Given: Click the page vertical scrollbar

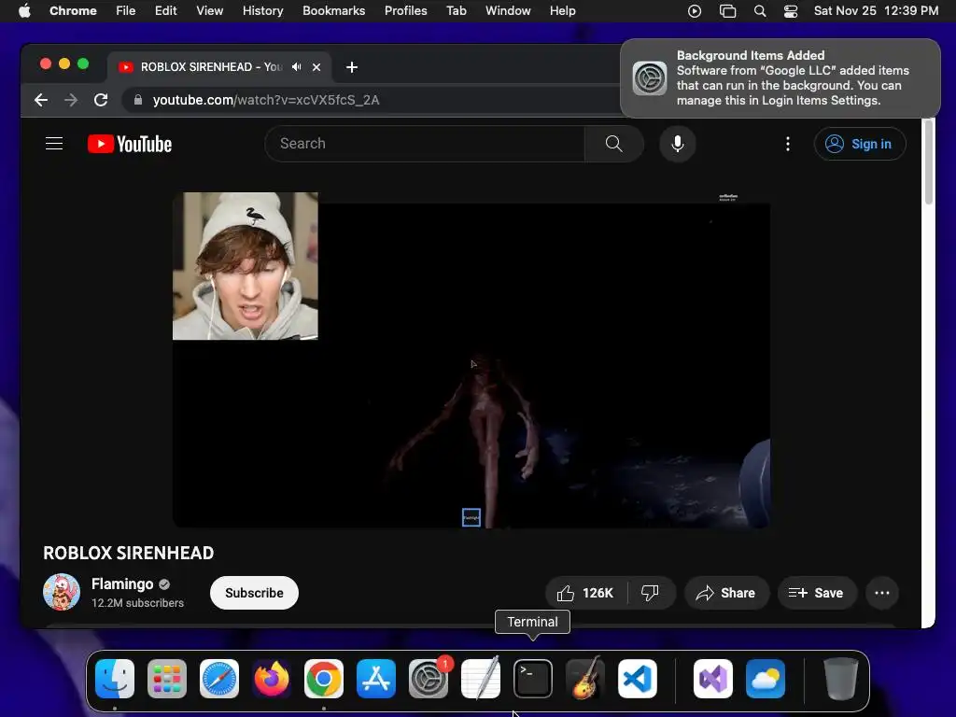Looking at the screenshot, I should click(929, 162).
